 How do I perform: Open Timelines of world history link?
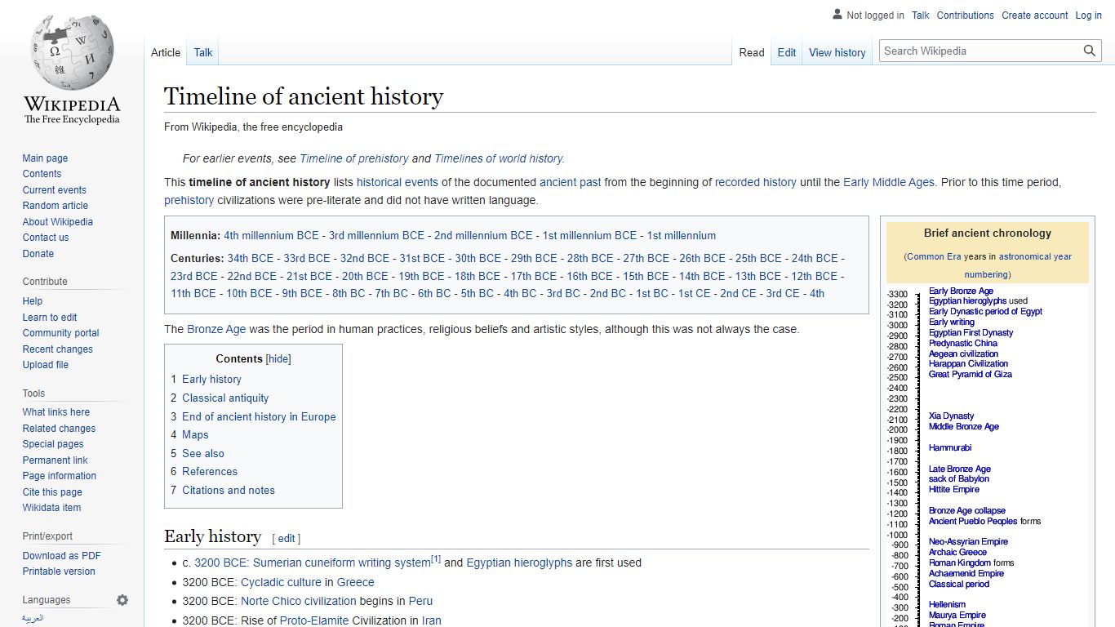(x=499, y=158)
